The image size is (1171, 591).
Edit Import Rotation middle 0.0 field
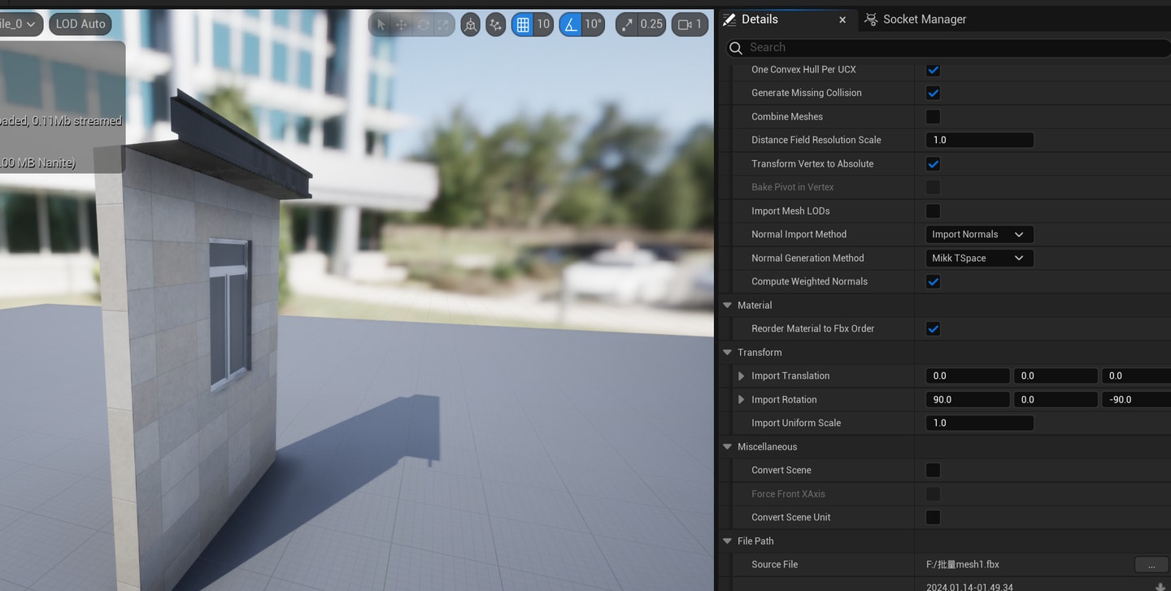pos(1056,399)
